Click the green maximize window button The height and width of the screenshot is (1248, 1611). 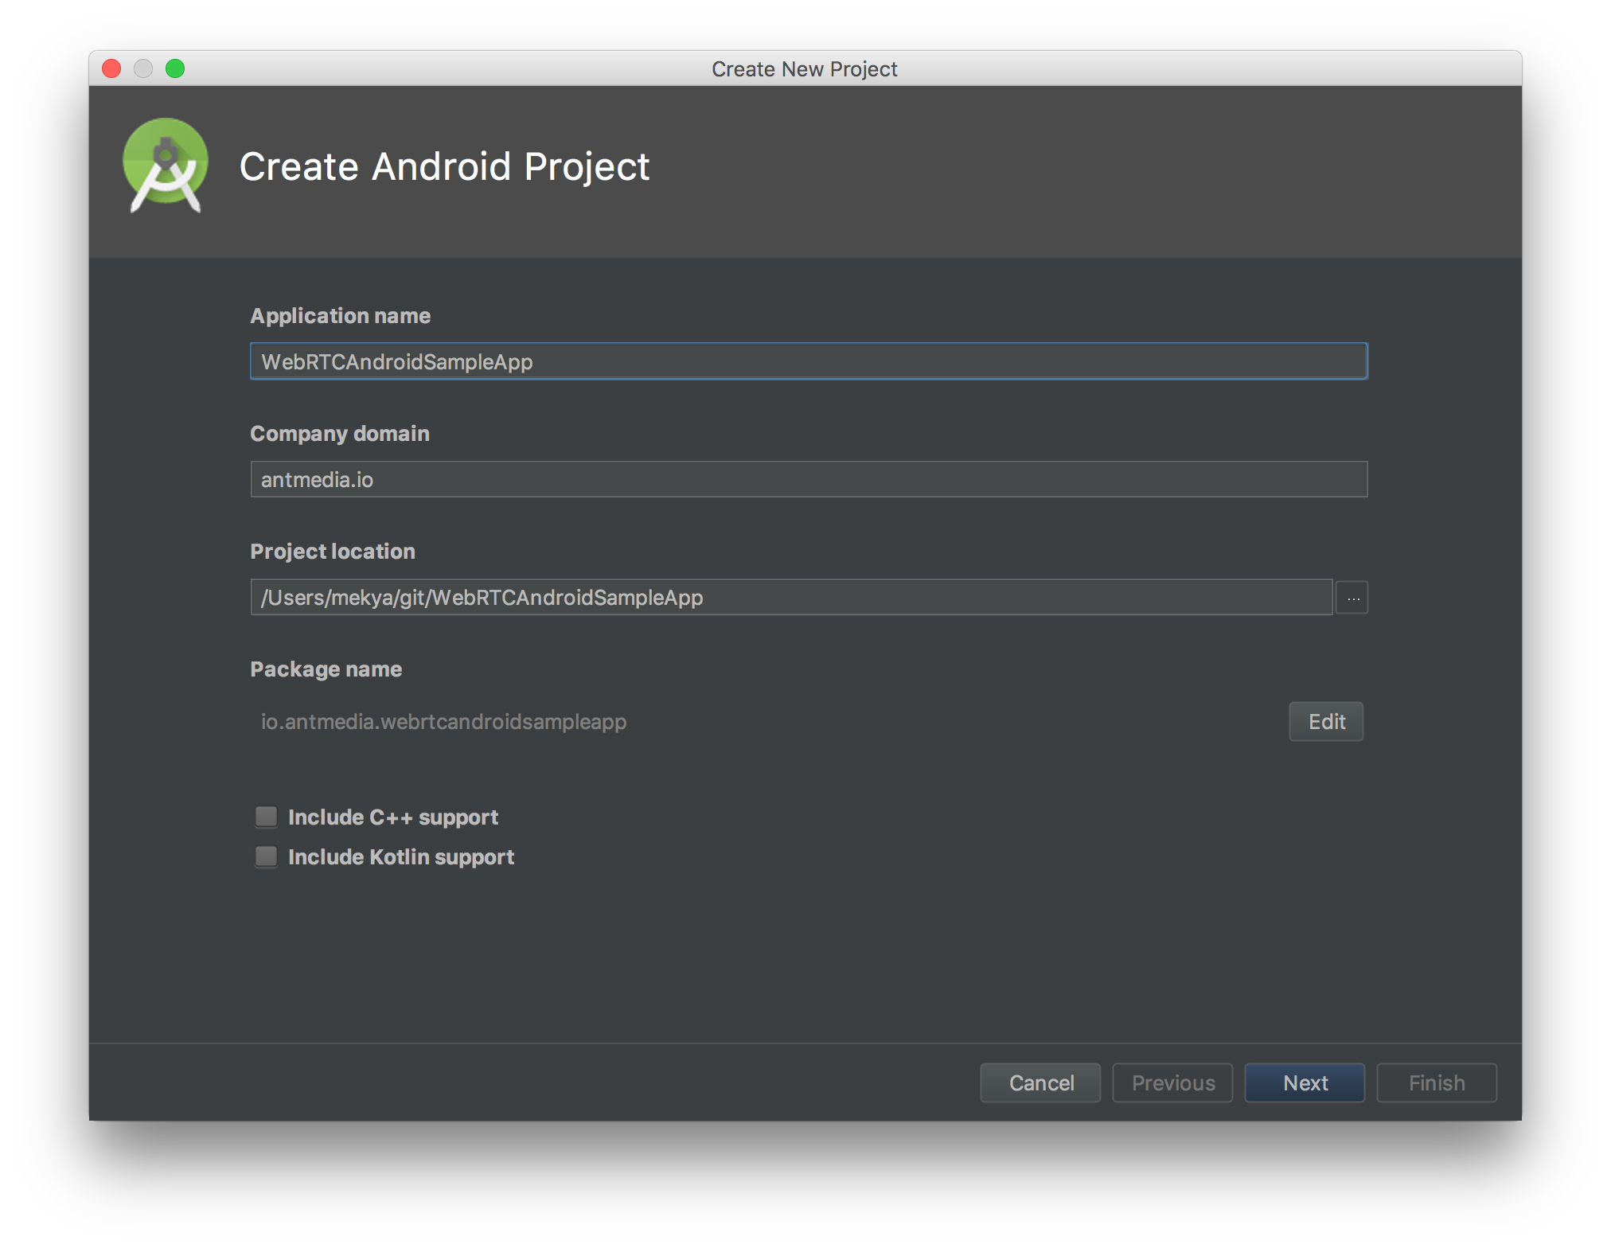point(175,69)
